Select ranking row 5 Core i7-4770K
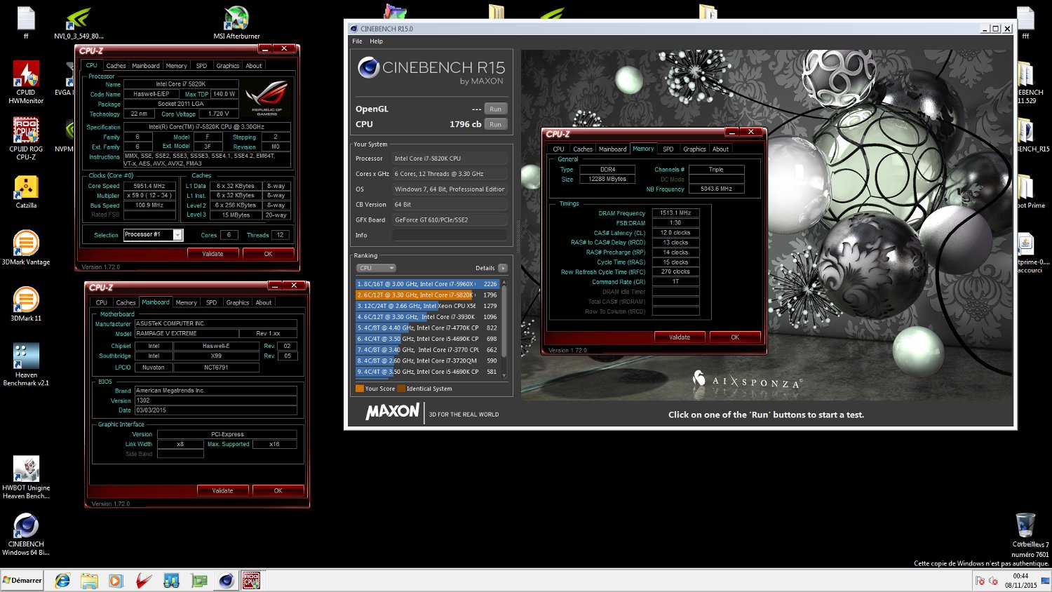Viewport: 1052px width, 592px height. 428,328
